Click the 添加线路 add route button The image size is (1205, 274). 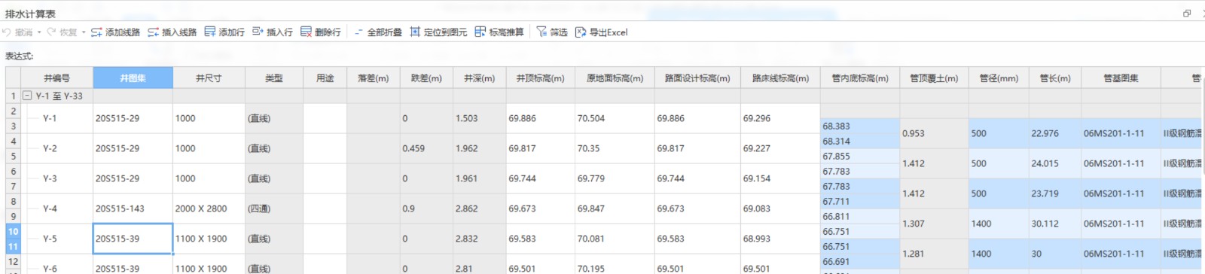point(115,32)
